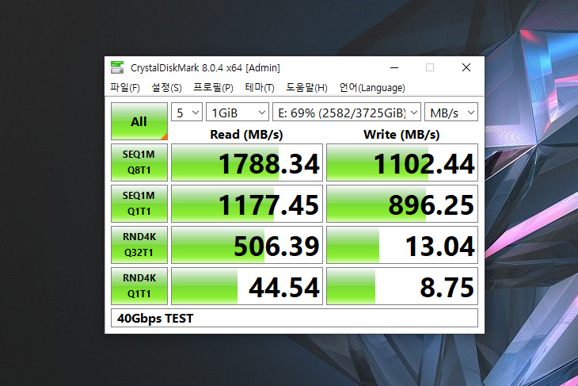
Task: Click the 1102.44 write result
Action: (402, 162)
